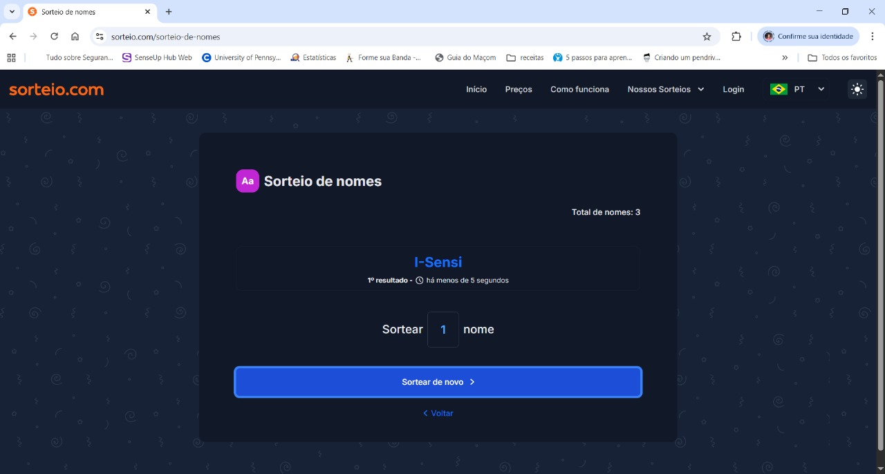Open the browser extensions puzzle icon
885x474 pixels.
(x=736, y=37)
